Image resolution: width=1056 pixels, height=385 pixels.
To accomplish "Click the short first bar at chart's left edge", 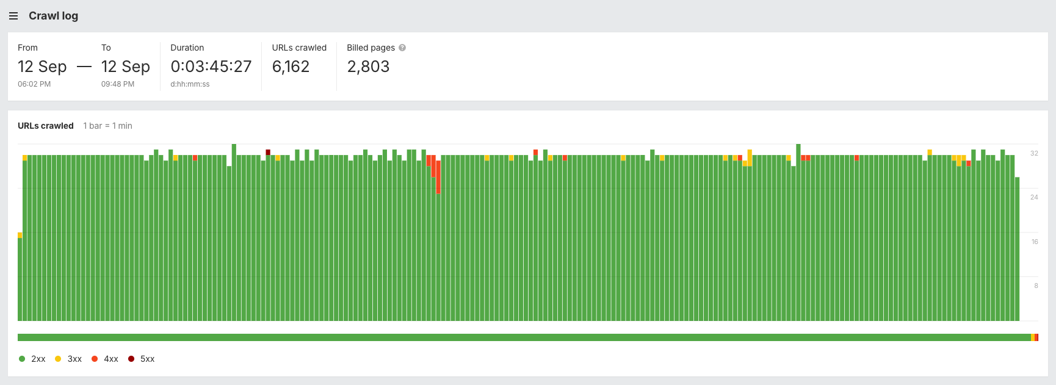I will [x=20, y=278].
